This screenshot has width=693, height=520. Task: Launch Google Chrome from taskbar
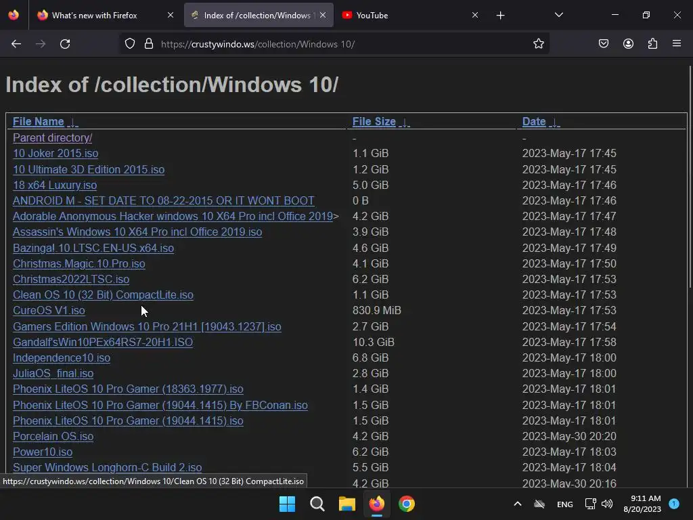click(x=407, y=504)
